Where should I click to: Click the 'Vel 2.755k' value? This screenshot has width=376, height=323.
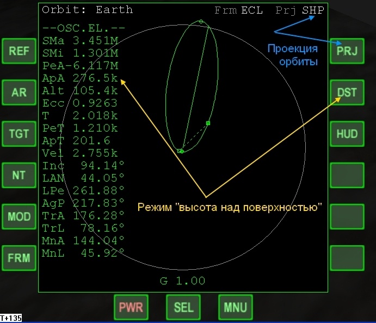coord(80,153)
